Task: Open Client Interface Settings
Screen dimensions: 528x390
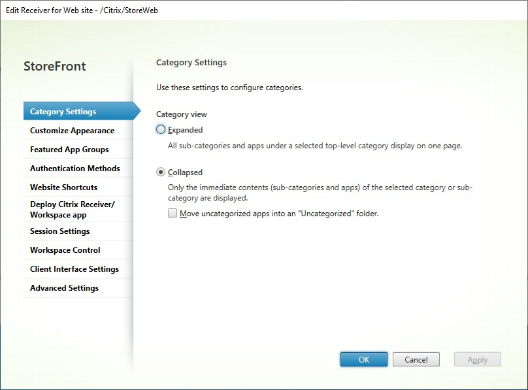Action: 73,268
